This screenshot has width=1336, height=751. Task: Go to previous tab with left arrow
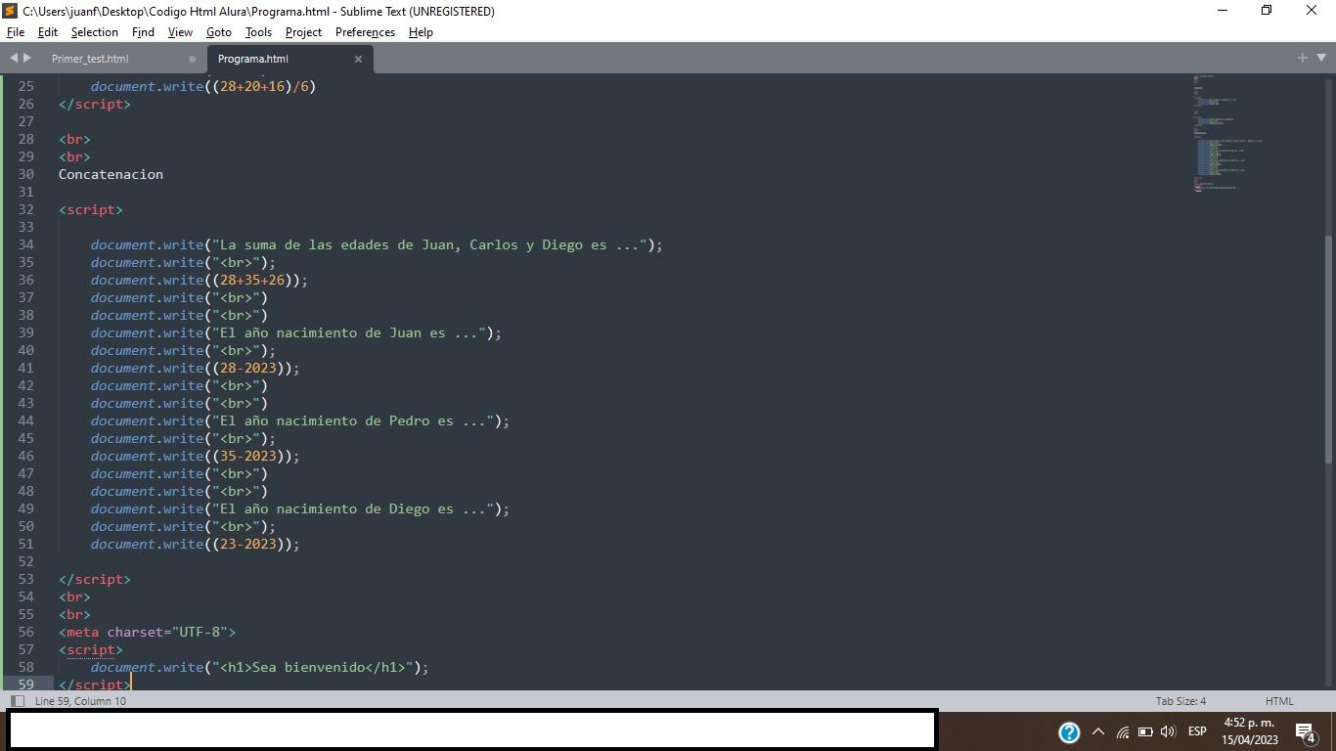(14, 59)
